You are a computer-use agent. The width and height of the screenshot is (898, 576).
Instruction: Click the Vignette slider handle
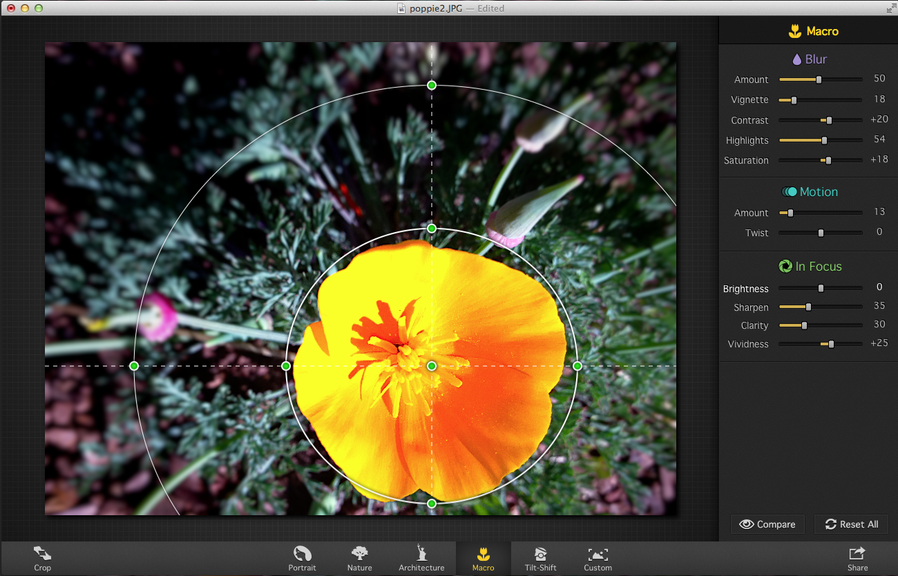tap(794, 100)
